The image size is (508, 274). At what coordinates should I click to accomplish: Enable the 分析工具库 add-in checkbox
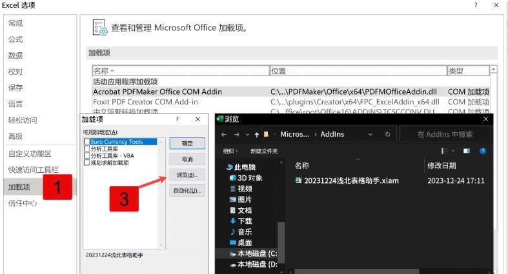[x=87, y=148]
